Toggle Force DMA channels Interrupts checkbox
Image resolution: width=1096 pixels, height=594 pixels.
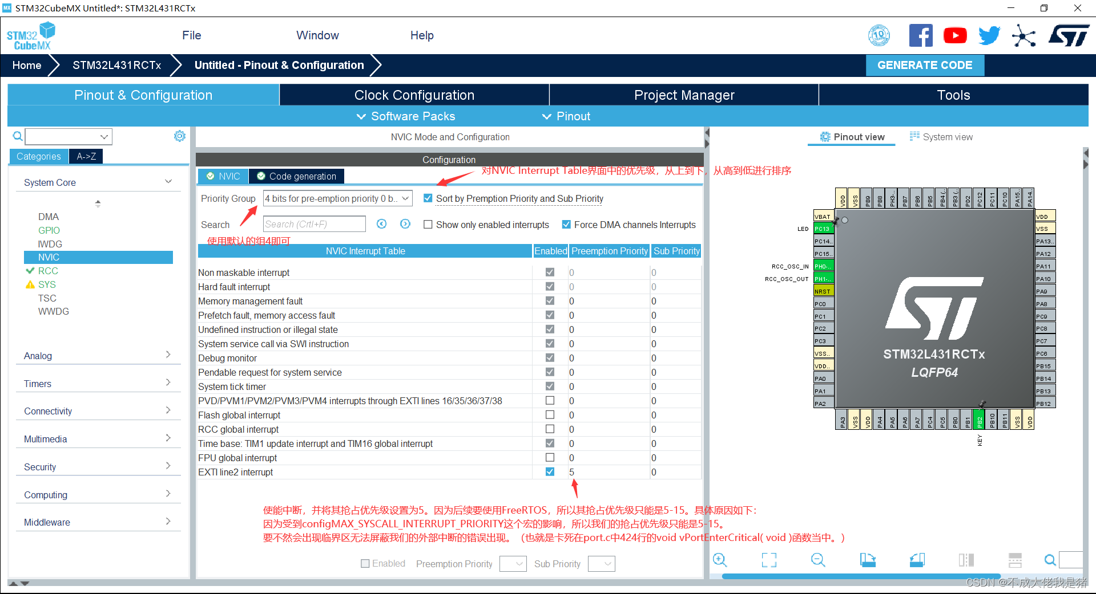click(x=566, y=225)
